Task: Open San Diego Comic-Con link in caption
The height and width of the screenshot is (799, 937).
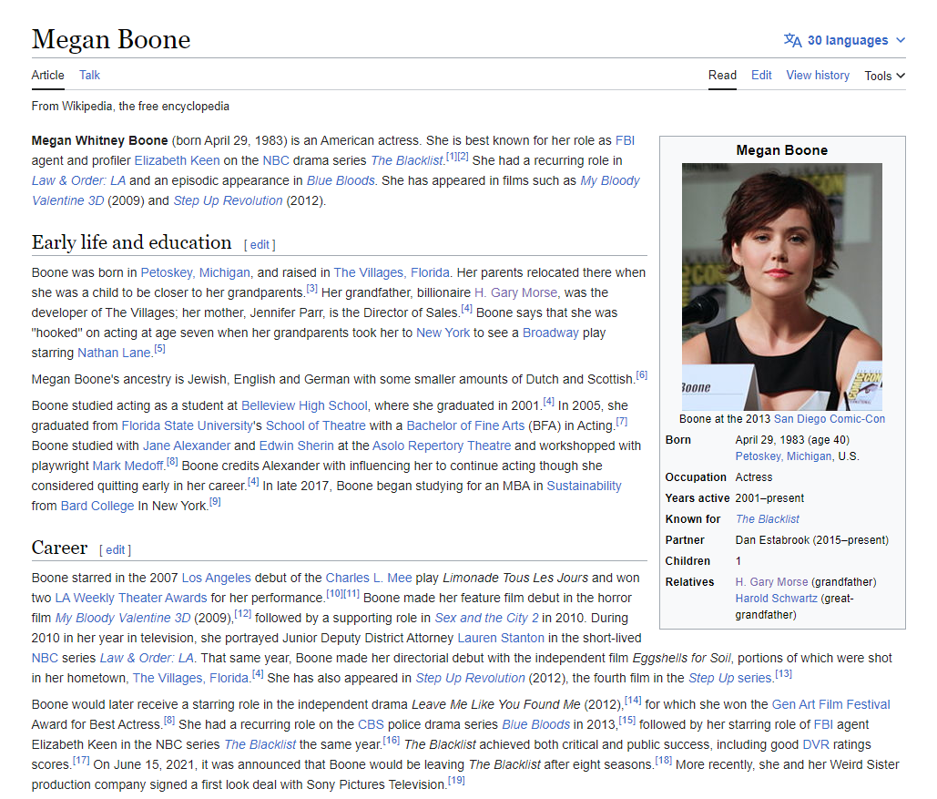Action: (x=830, y=419)
